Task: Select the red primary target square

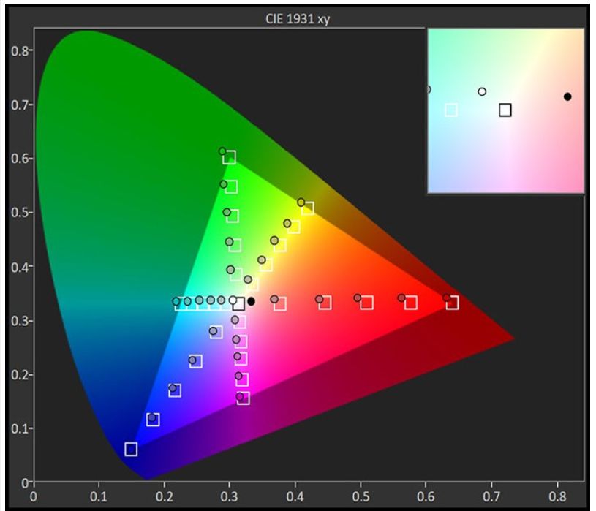Action: click(453, 303)
